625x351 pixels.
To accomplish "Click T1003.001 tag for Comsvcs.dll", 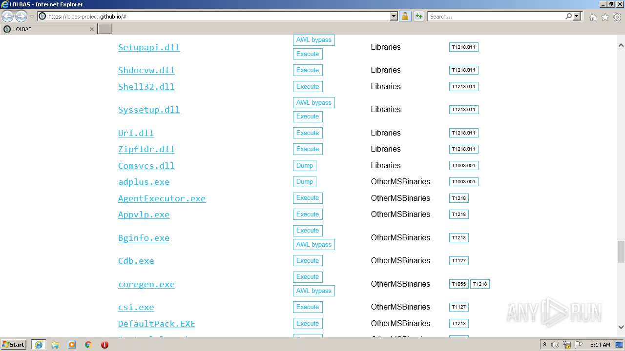I will [x=463, y=166].
